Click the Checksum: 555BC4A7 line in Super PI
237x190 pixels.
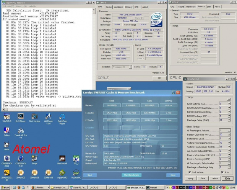pos(18,102)
